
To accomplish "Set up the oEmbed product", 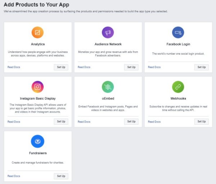I will (x=131, y=121).
